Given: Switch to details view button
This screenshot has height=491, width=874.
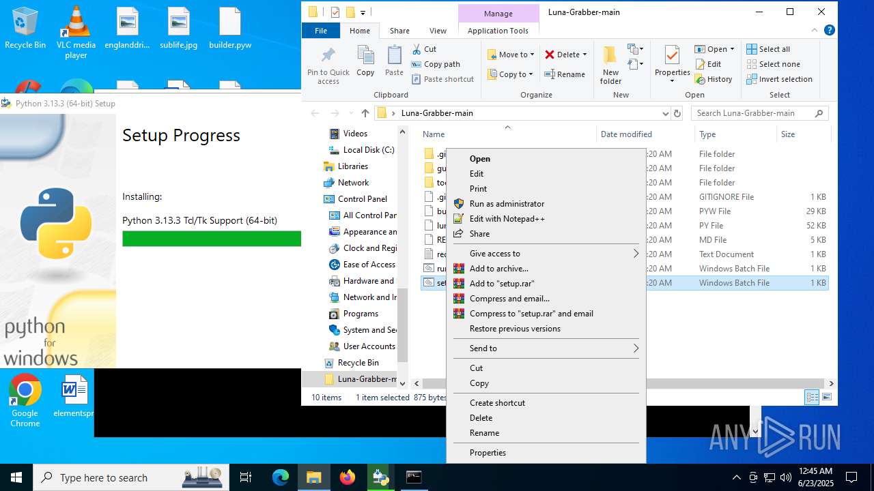Looking at the screenshot, I should tap(812, 398).
